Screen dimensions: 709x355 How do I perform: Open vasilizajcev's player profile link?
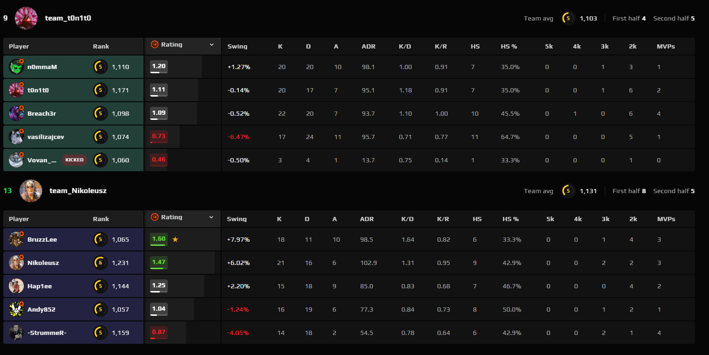coord(46,137)
